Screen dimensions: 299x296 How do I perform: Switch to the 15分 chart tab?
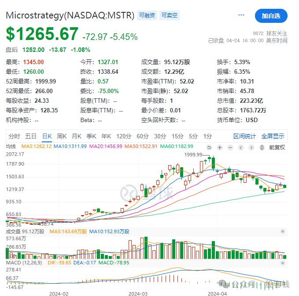[x=177, y=136]
